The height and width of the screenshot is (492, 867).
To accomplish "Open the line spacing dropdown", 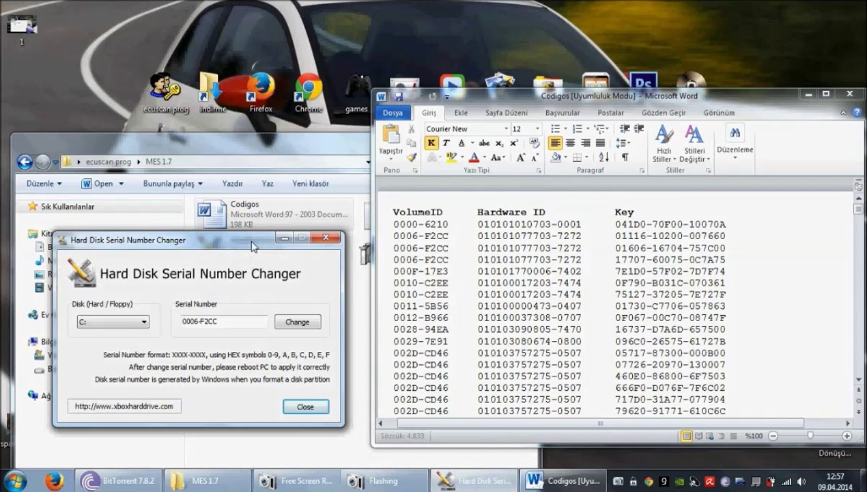I will (x=623, y=143).
